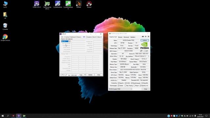Launch CrystalDiskInfo desktop shortcut
Viewport: 210px width, 118px height.
(x=58, y=4)
